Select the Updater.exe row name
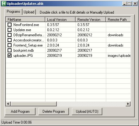Viewport: 139px width, 126px height. click(22, 30)
